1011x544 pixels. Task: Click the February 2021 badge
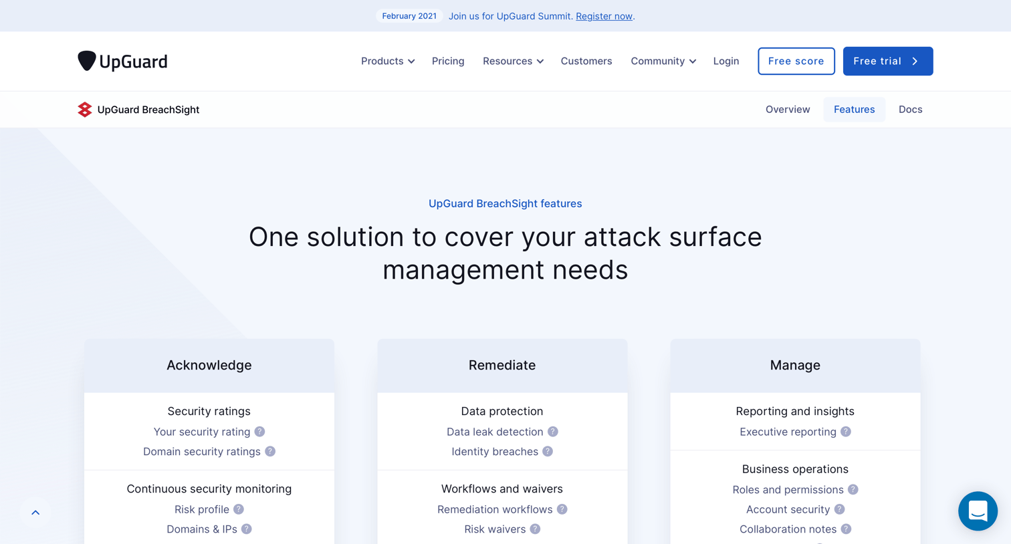coord(409,16)
